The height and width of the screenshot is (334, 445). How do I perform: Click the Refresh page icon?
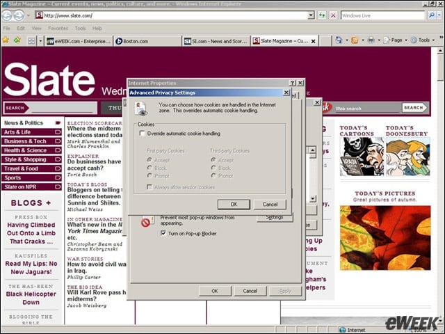[322, 15]
